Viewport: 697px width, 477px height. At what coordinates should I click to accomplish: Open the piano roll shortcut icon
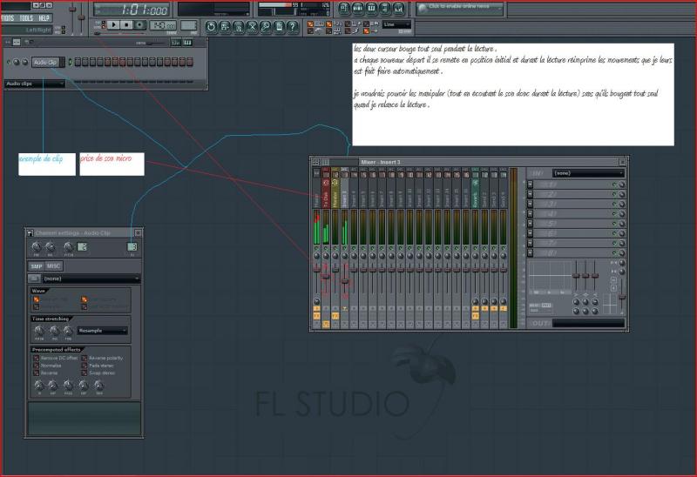(x=372, y=8)
